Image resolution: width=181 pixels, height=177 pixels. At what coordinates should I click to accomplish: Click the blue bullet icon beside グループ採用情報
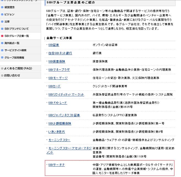[x=2, y=57]
